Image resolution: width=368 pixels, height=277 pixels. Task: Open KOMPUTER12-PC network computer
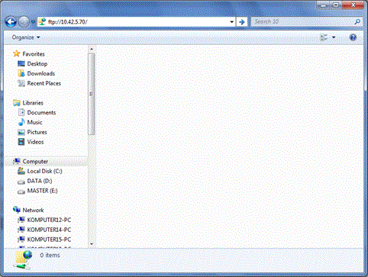point(49,220)
